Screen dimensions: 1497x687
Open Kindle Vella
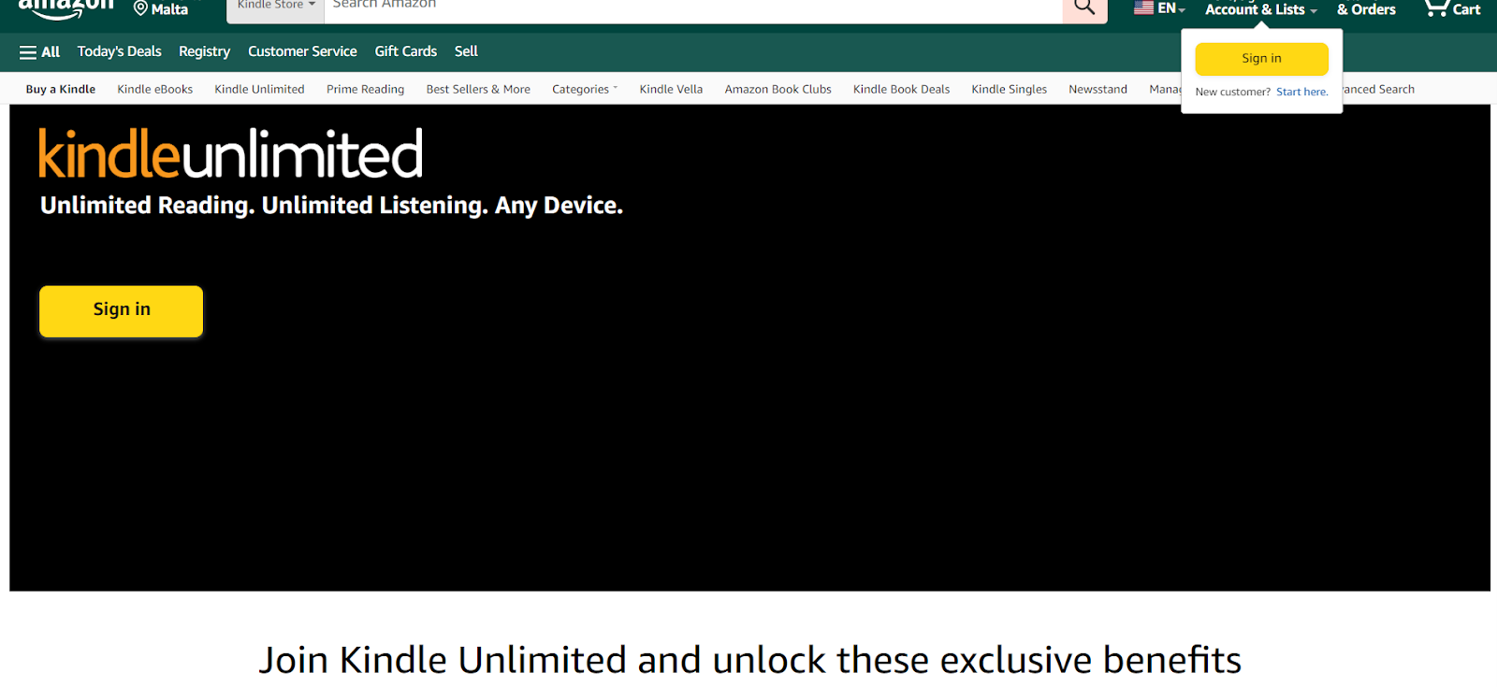(671, 90)
